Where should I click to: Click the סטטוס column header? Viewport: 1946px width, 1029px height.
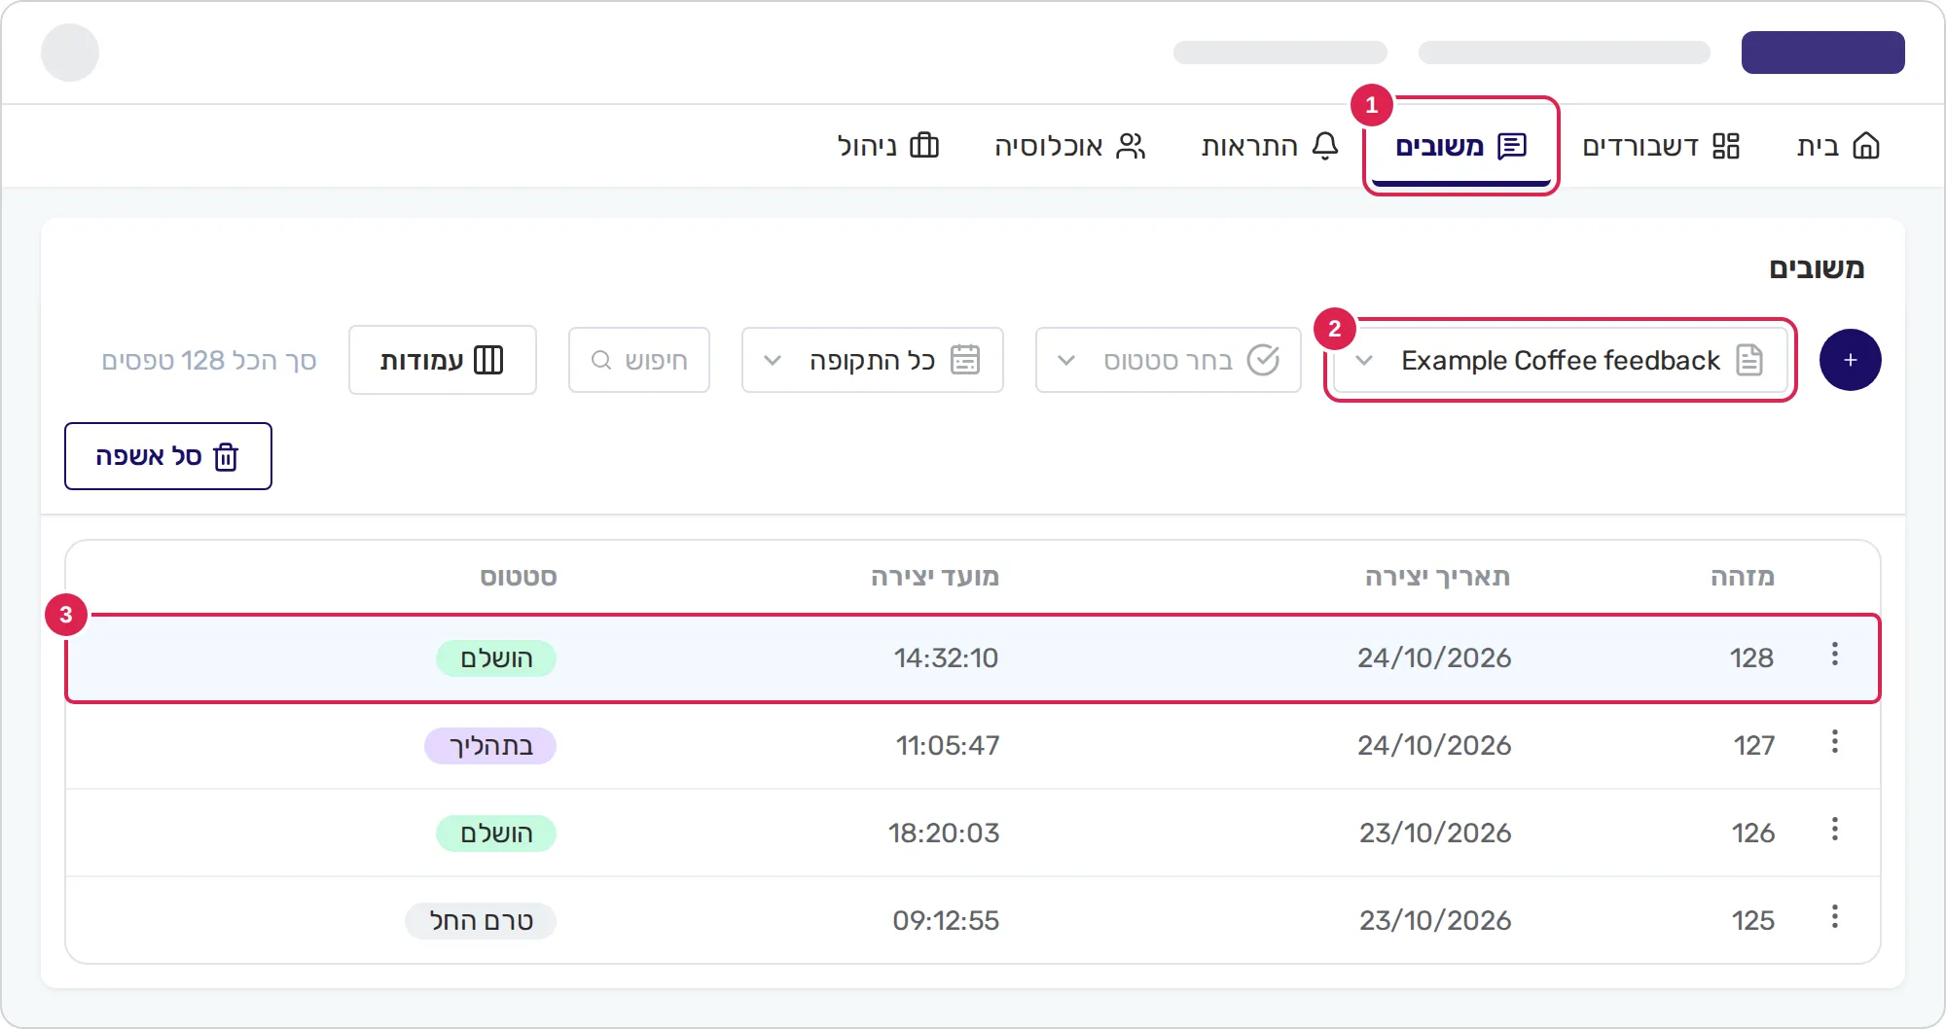[x=519, y=577]
